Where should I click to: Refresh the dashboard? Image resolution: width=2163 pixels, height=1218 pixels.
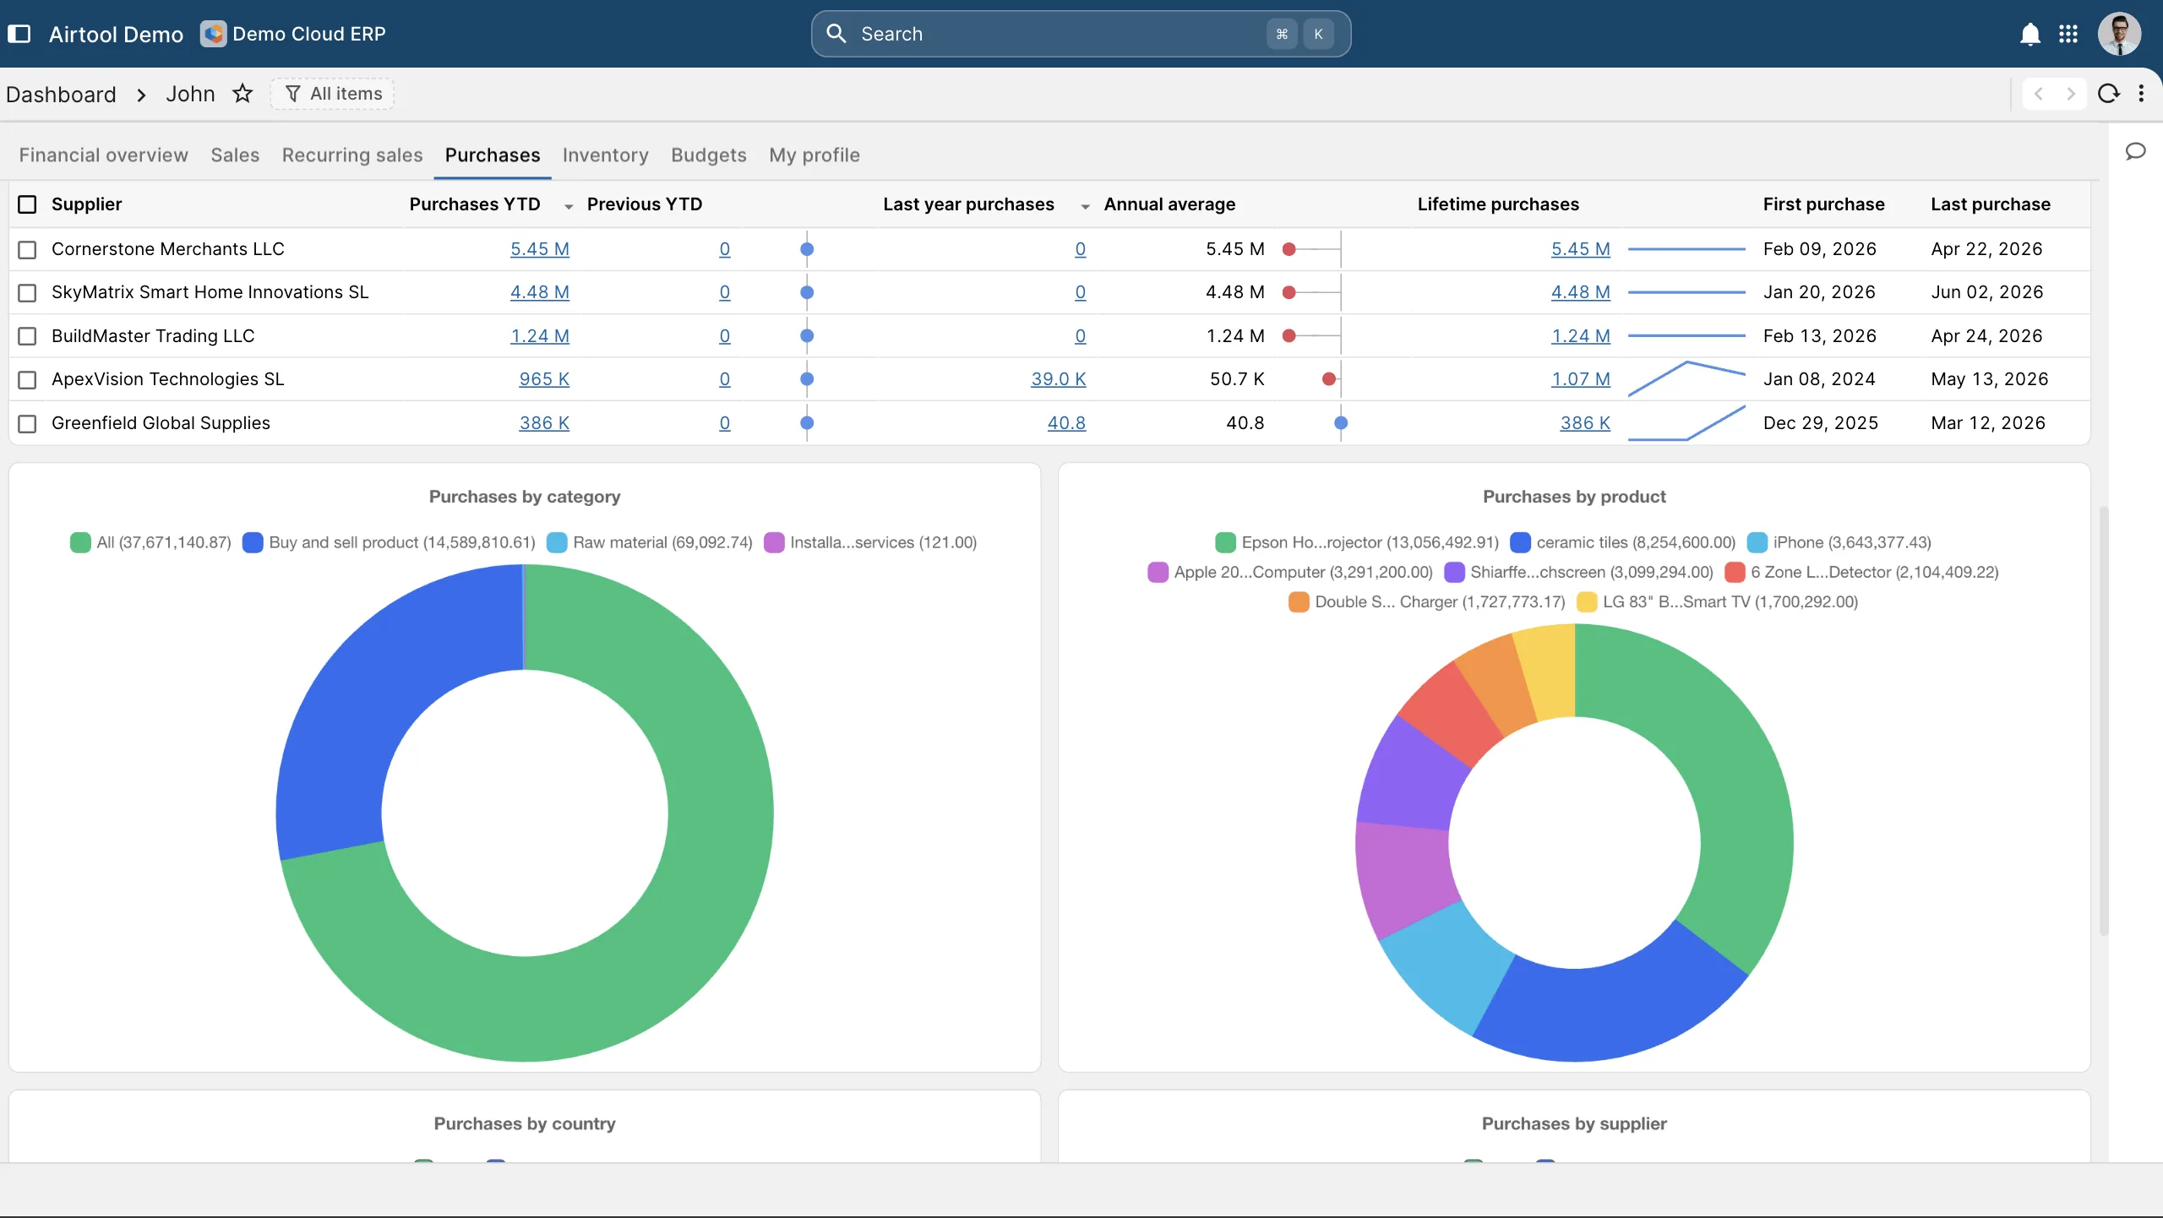tap(2109, 94)
